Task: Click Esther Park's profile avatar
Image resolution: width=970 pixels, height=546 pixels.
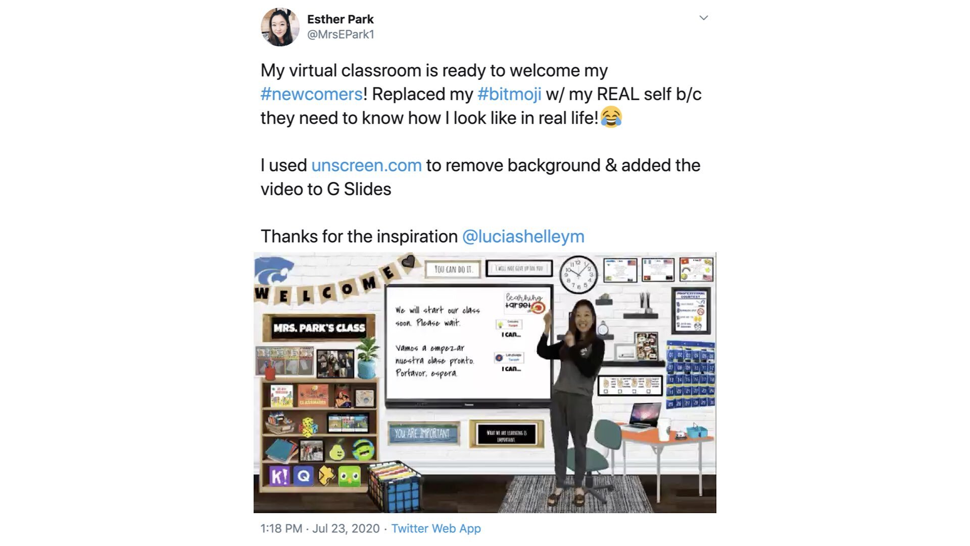Action: (x=280, y=27)
